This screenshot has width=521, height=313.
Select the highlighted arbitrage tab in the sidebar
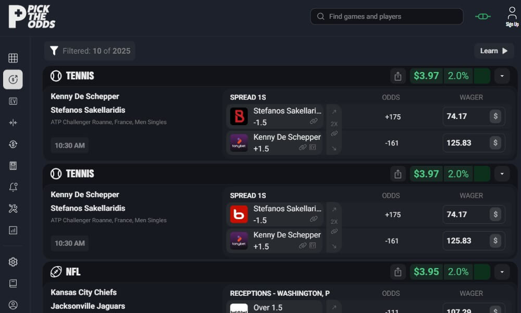click(13, 79)
